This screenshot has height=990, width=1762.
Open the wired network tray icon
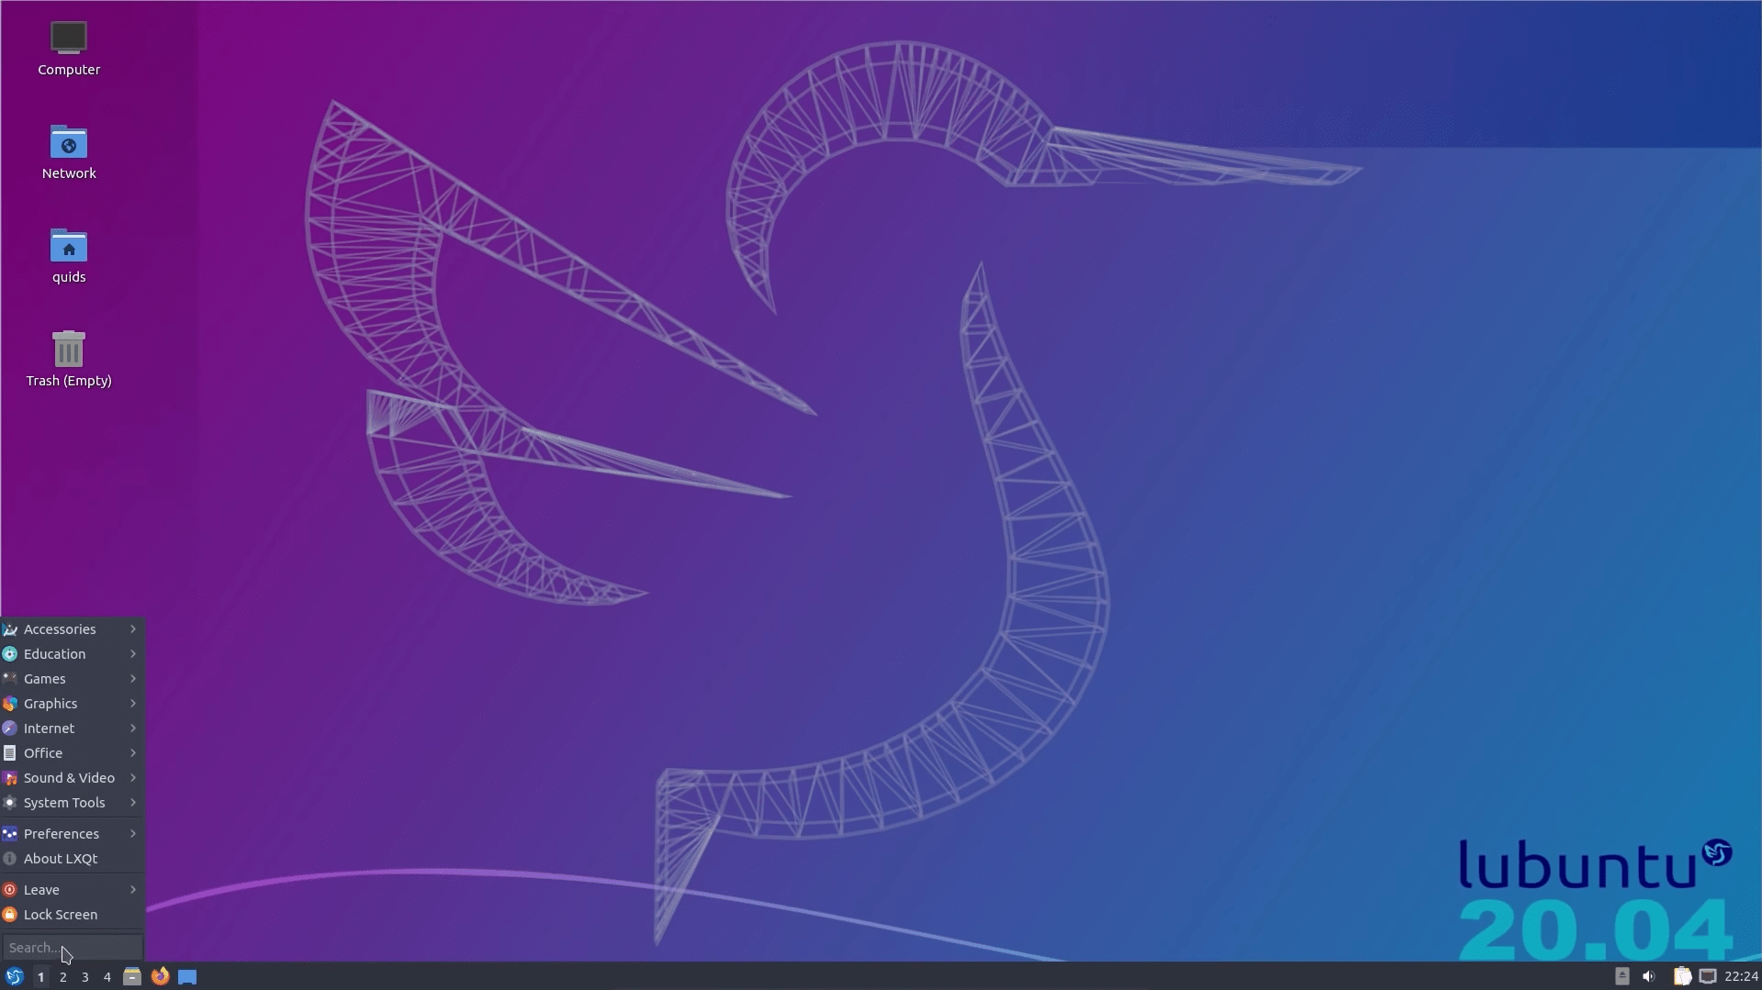coord(1708,976)
